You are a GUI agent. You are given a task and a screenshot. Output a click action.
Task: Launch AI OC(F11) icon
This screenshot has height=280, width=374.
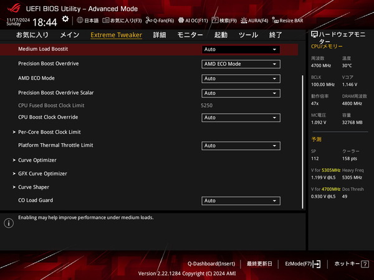pyautogui.click(x=181, y=21)
